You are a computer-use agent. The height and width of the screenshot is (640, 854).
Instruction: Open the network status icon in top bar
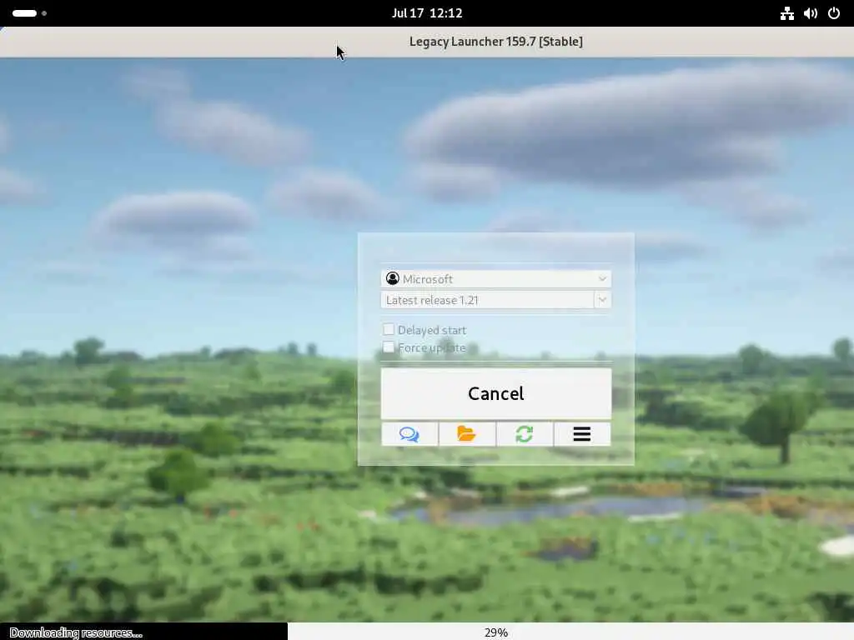pyautogui.click(x=787, y=13)
